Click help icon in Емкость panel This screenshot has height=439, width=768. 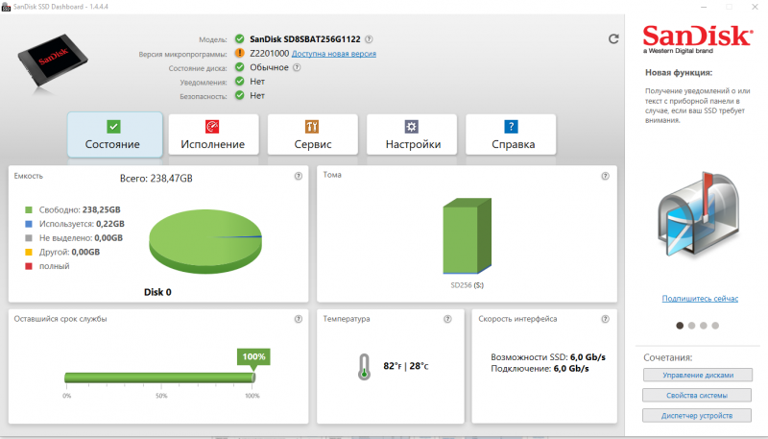pos(299,176)
